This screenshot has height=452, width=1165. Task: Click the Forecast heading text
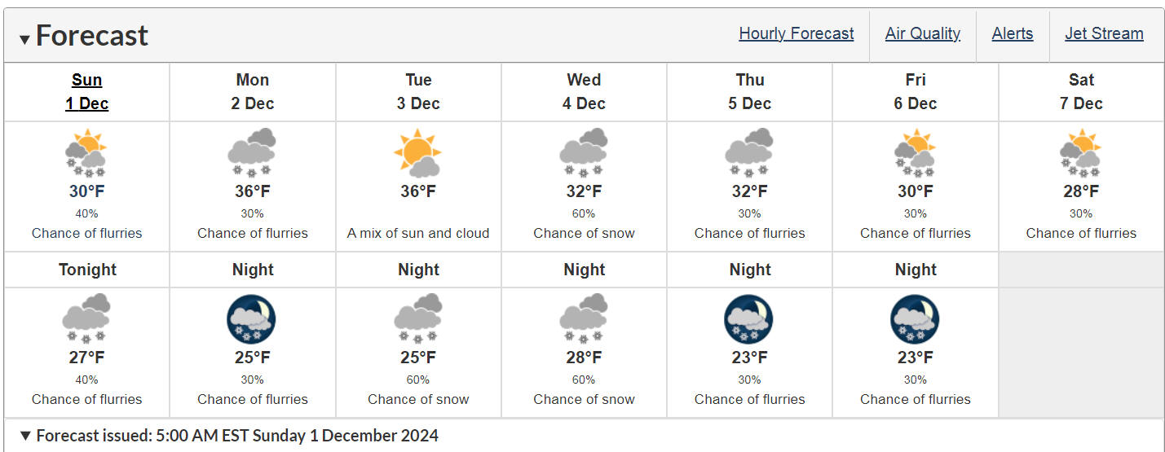(x=92, y=36)
